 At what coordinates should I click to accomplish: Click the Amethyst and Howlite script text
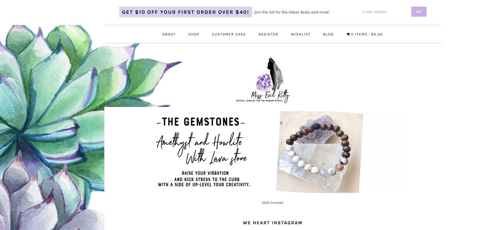point(201,149)
